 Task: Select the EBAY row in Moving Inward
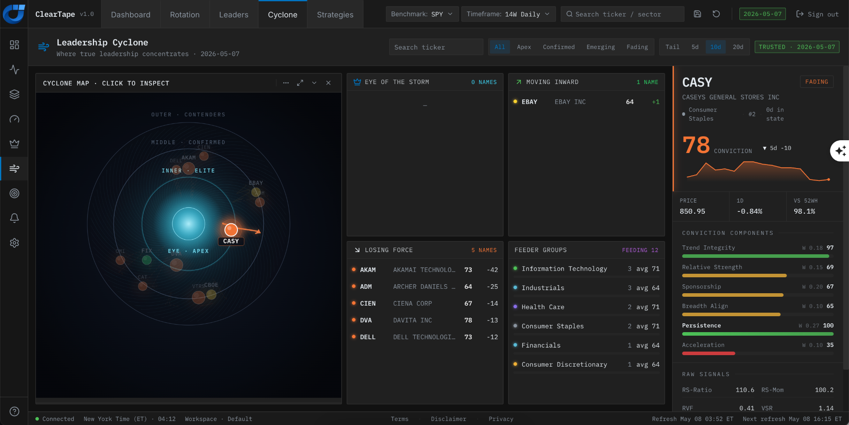[586, 102]
